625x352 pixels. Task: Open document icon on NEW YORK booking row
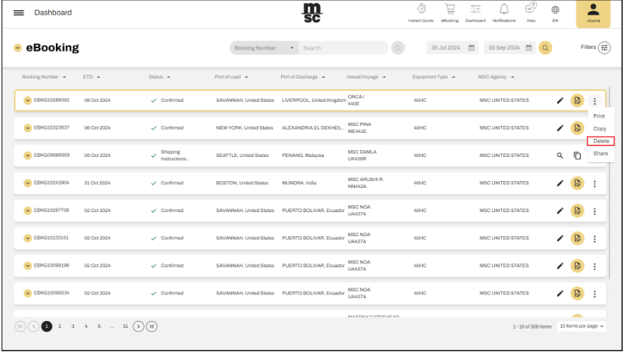578,128
